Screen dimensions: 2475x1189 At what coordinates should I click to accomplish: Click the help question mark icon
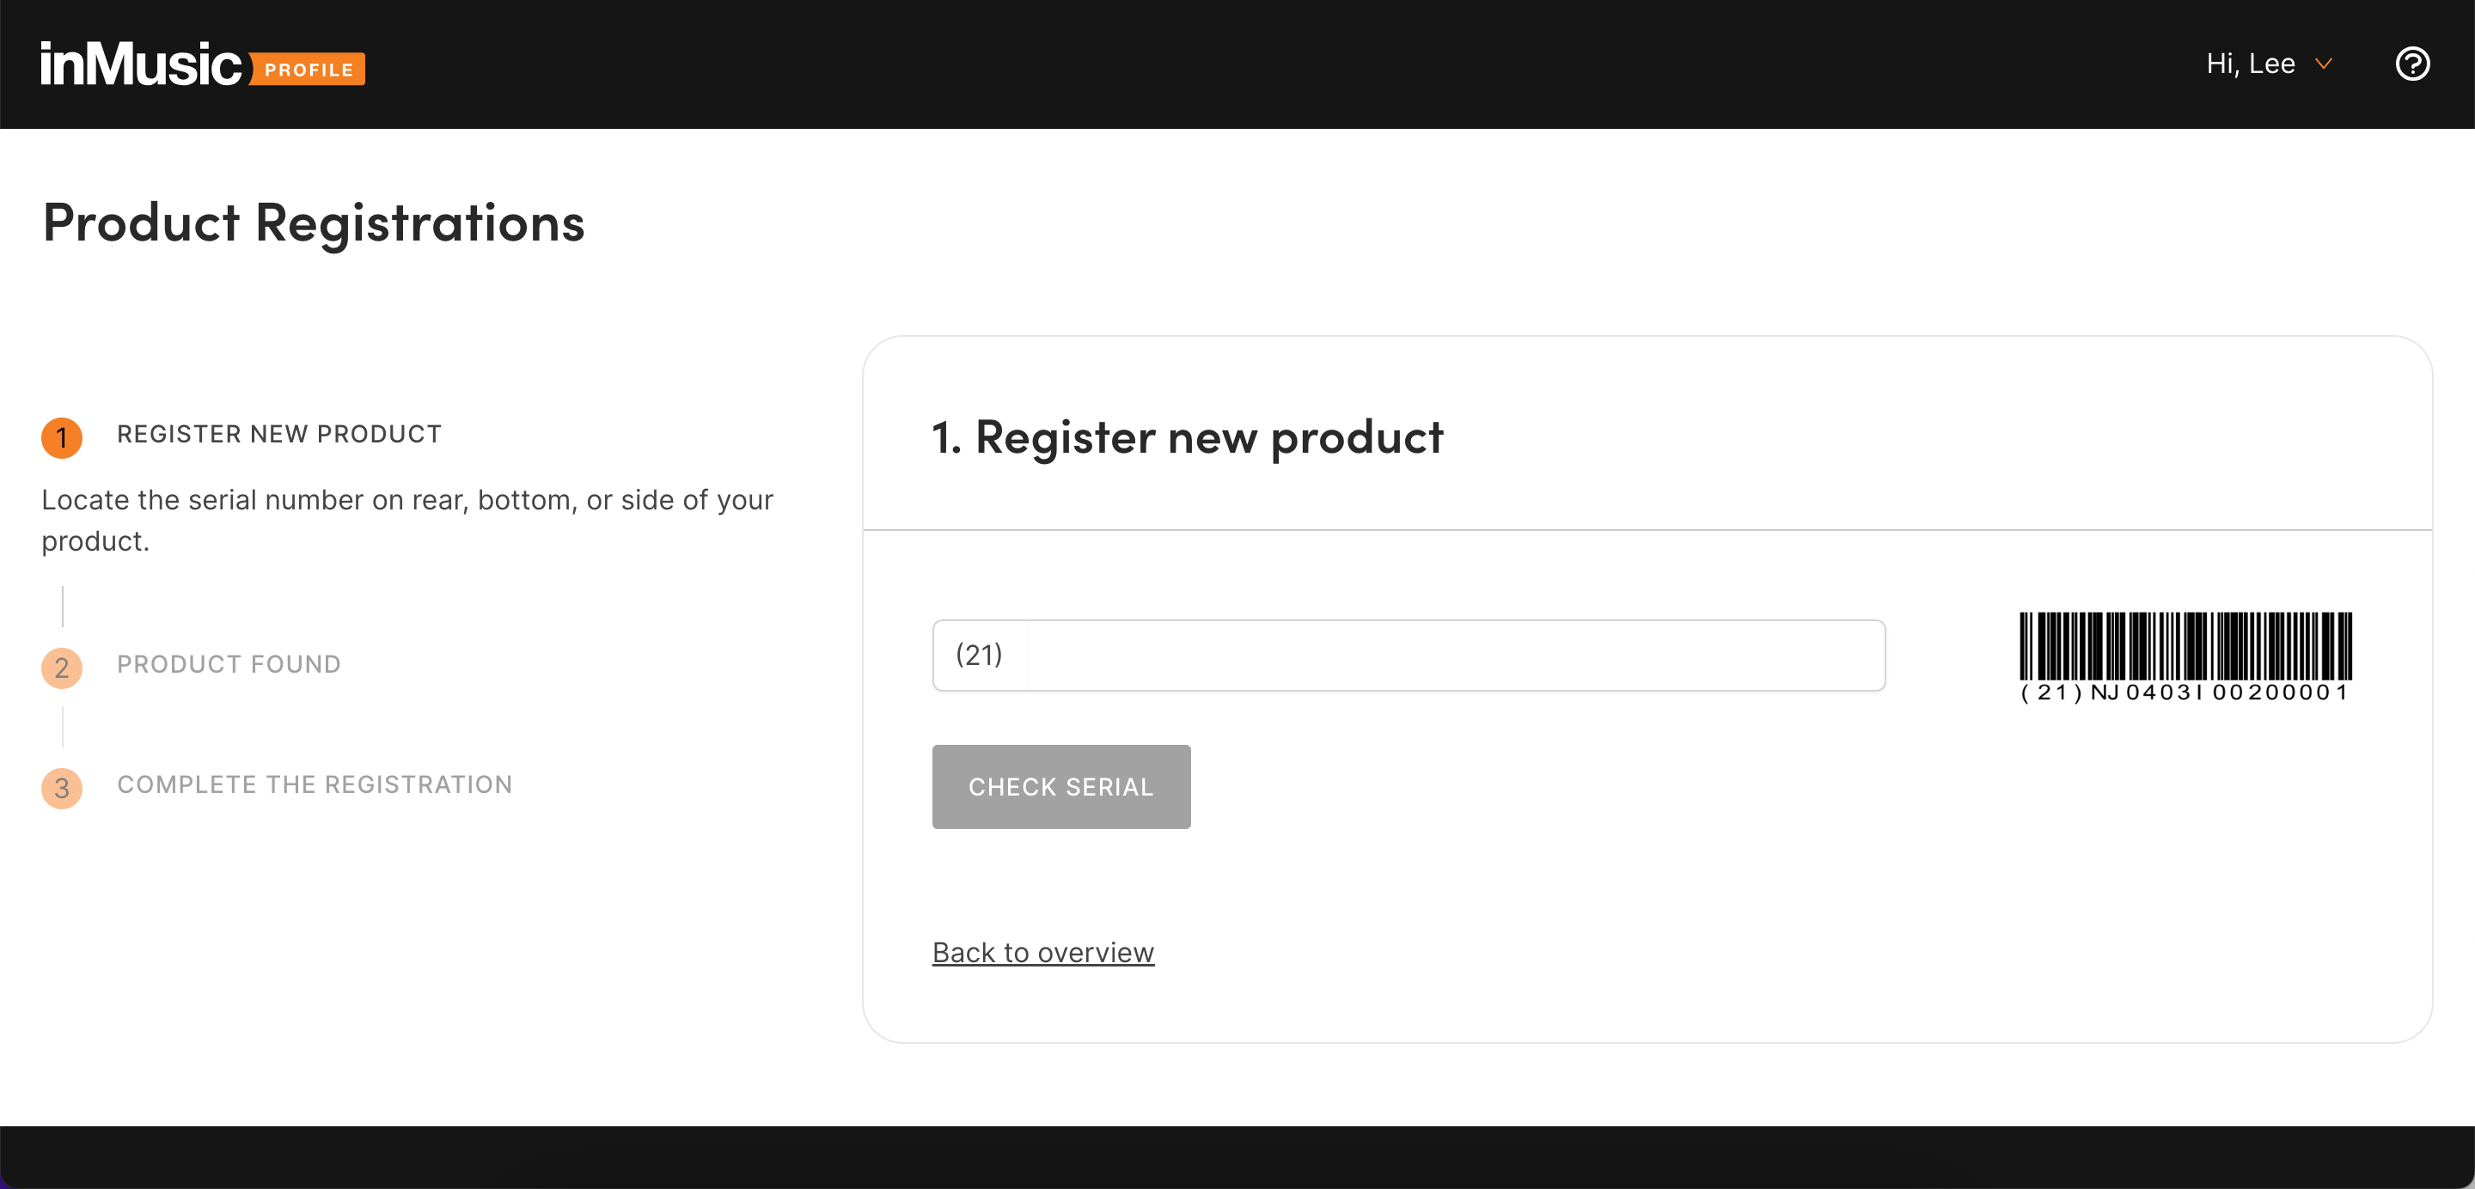2411,64
